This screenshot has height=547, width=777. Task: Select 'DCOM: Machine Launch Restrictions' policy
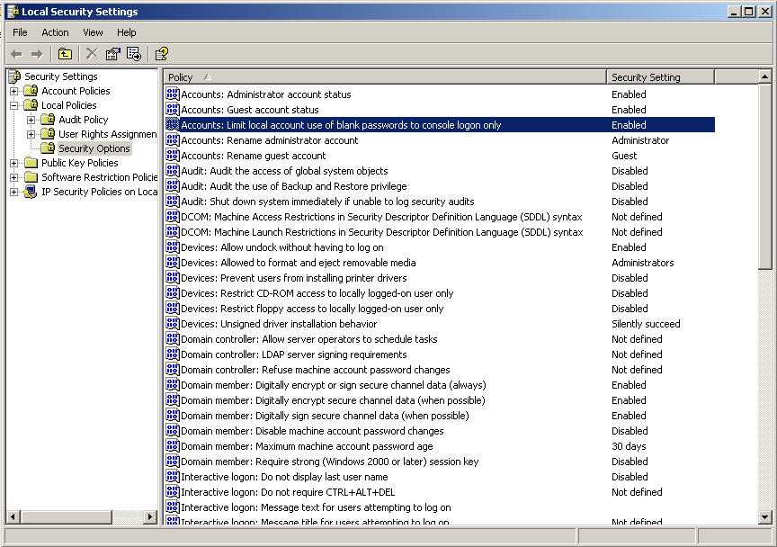382,232
